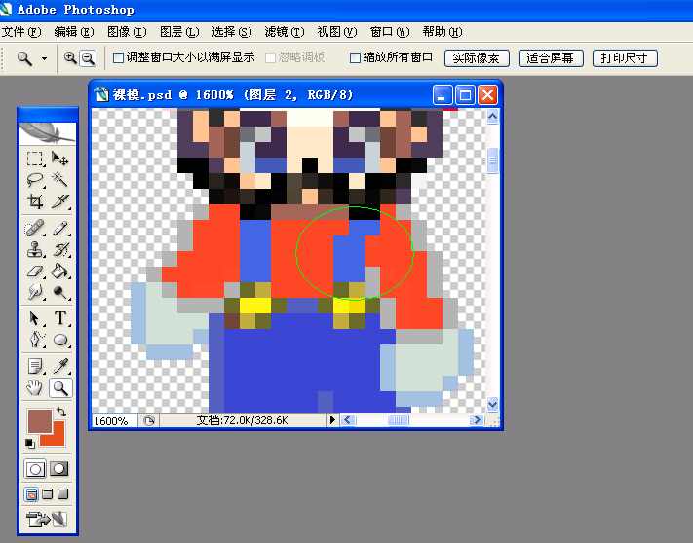Swap foreground and background colors

(x=61, y=412)
